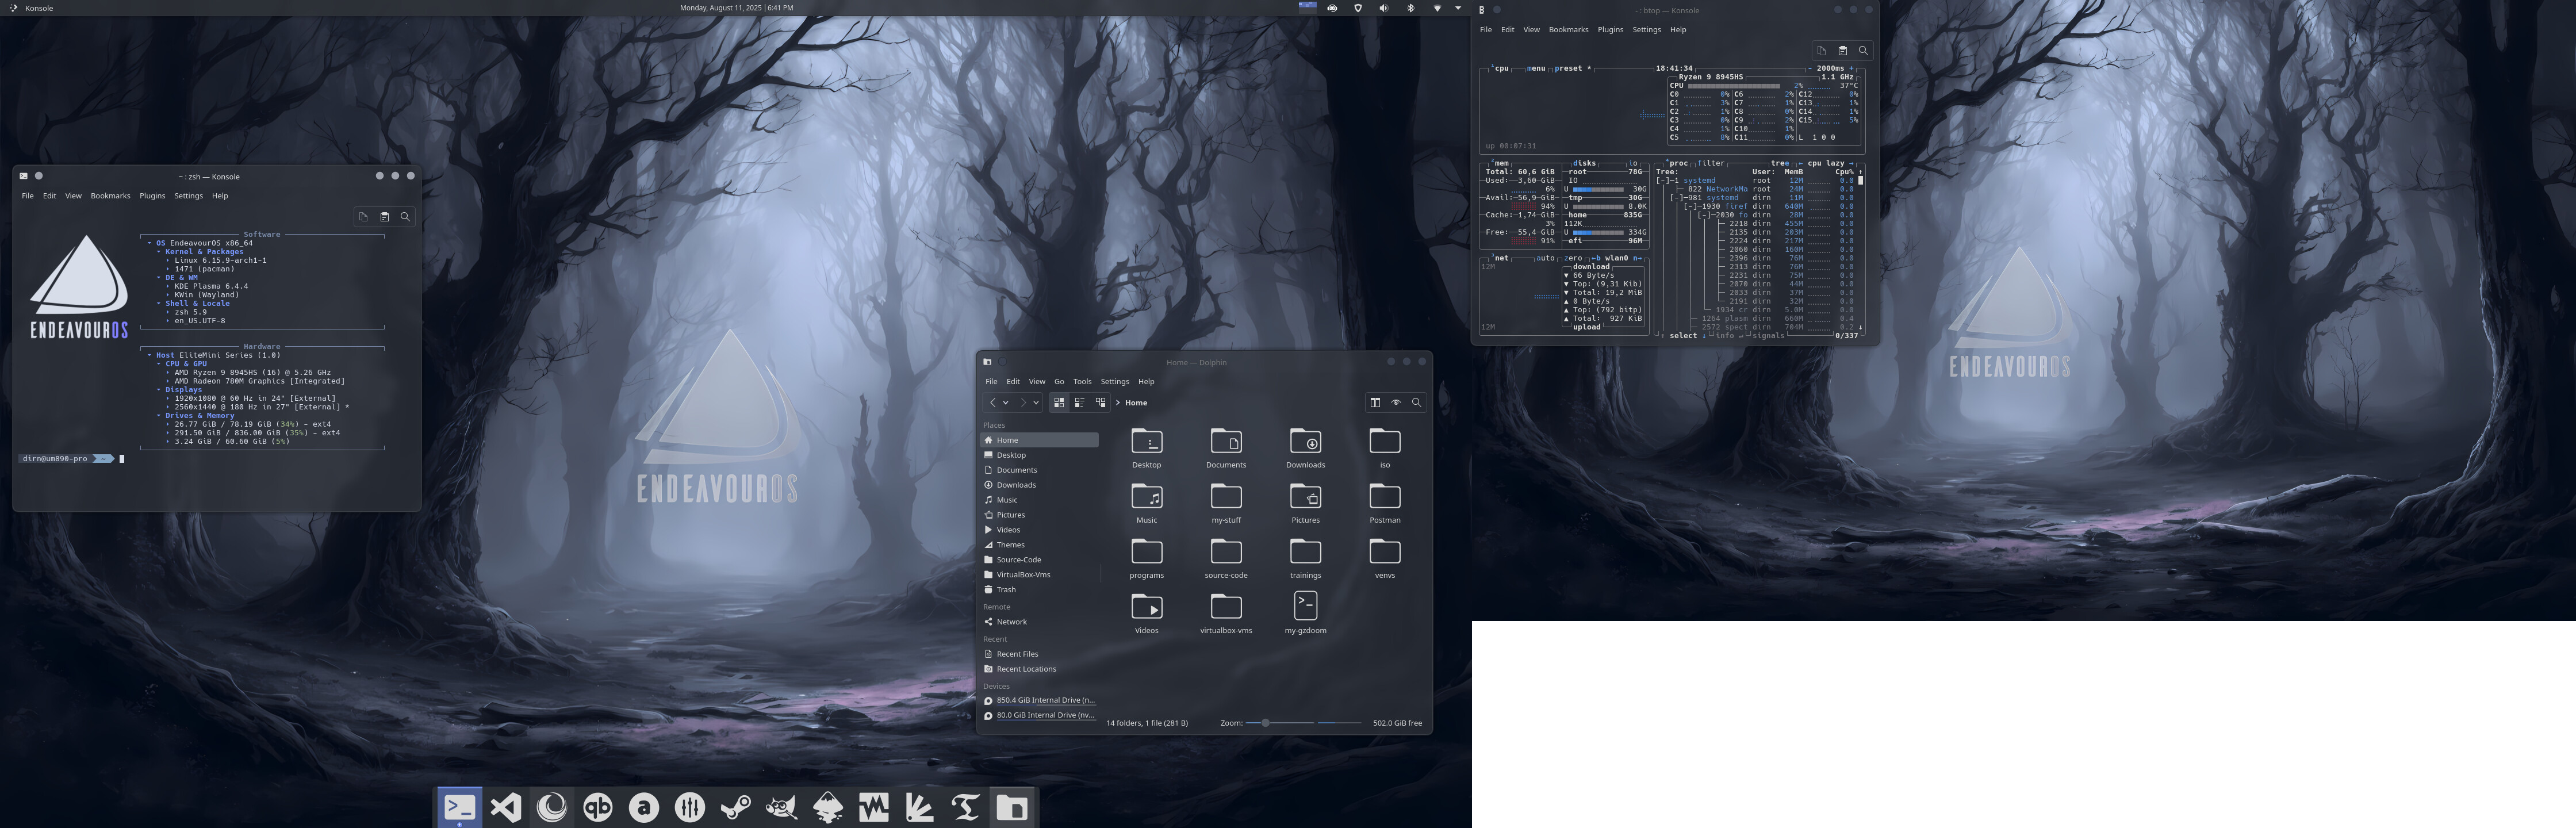Toggle hidden files eye icon in Dolphin
The image size is (2576, 828).
(1396, 403)
